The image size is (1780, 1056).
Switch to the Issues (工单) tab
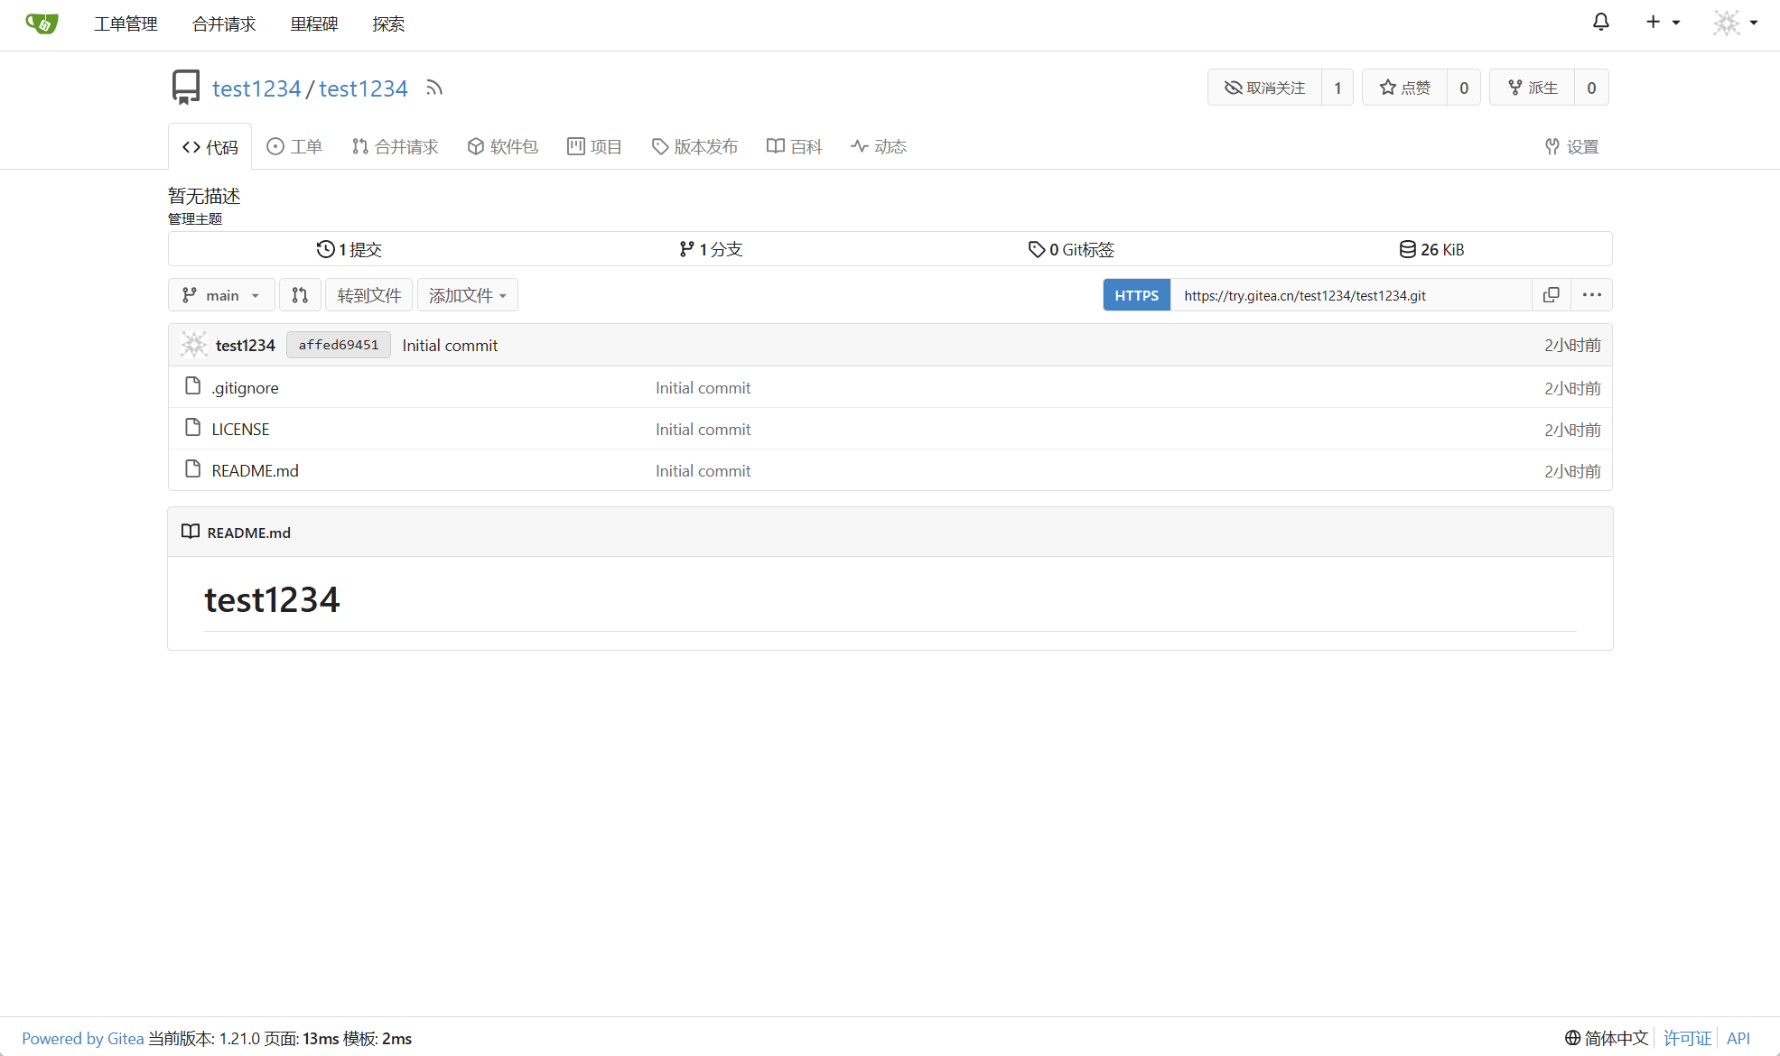coord(294,146)
